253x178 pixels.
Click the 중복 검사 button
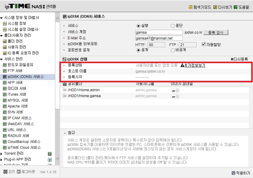coord(216,32)
